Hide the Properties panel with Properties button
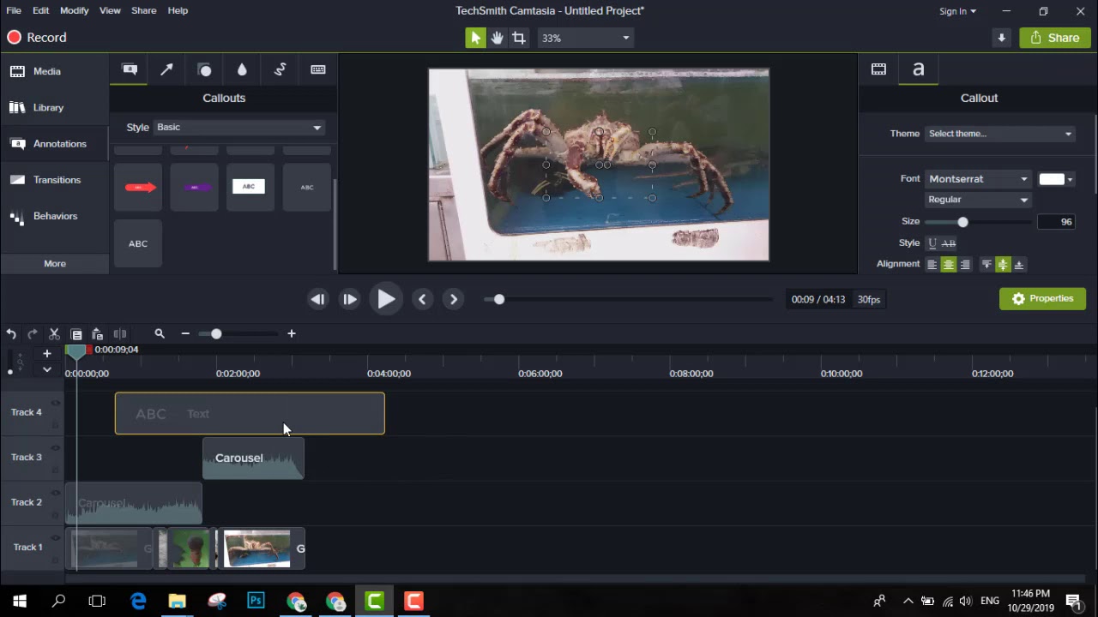 coord(1043,298)
